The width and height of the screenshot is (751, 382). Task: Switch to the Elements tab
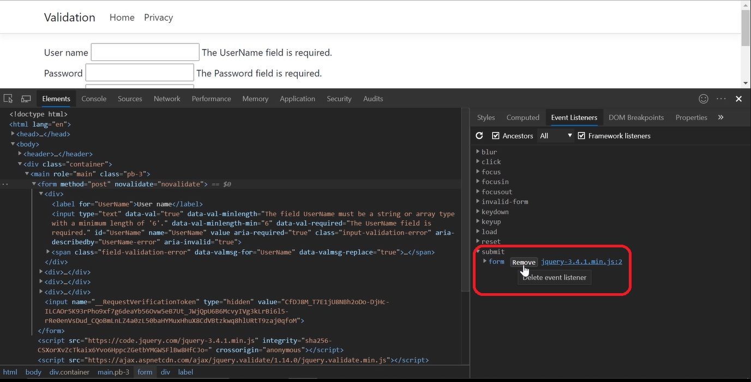click(x=56, y=99)
